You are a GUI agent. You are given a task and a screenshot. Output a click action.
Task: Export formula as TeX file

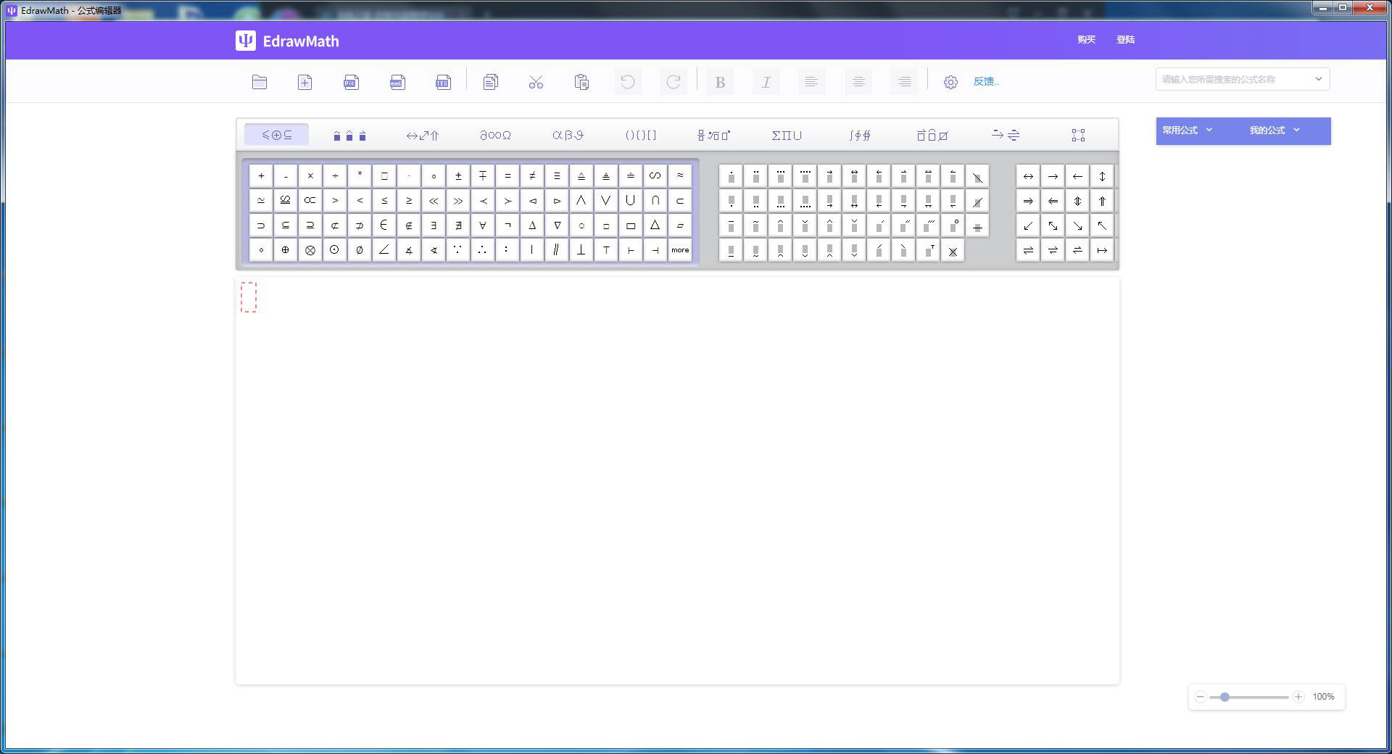point(443,82)
